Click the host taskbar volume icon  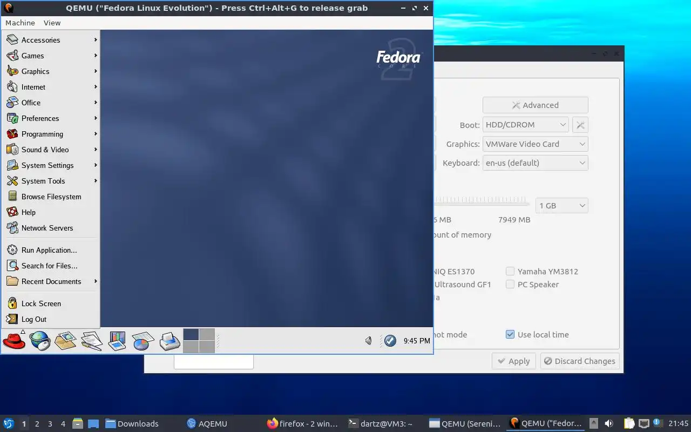(609, 423)
